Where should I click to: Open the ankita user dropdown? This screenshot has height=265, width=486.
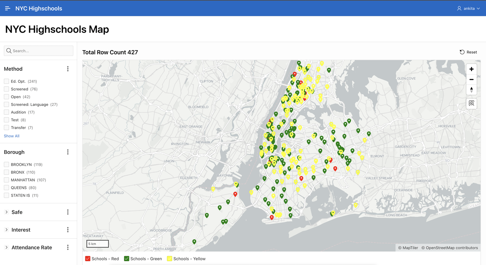coord(469,8)
